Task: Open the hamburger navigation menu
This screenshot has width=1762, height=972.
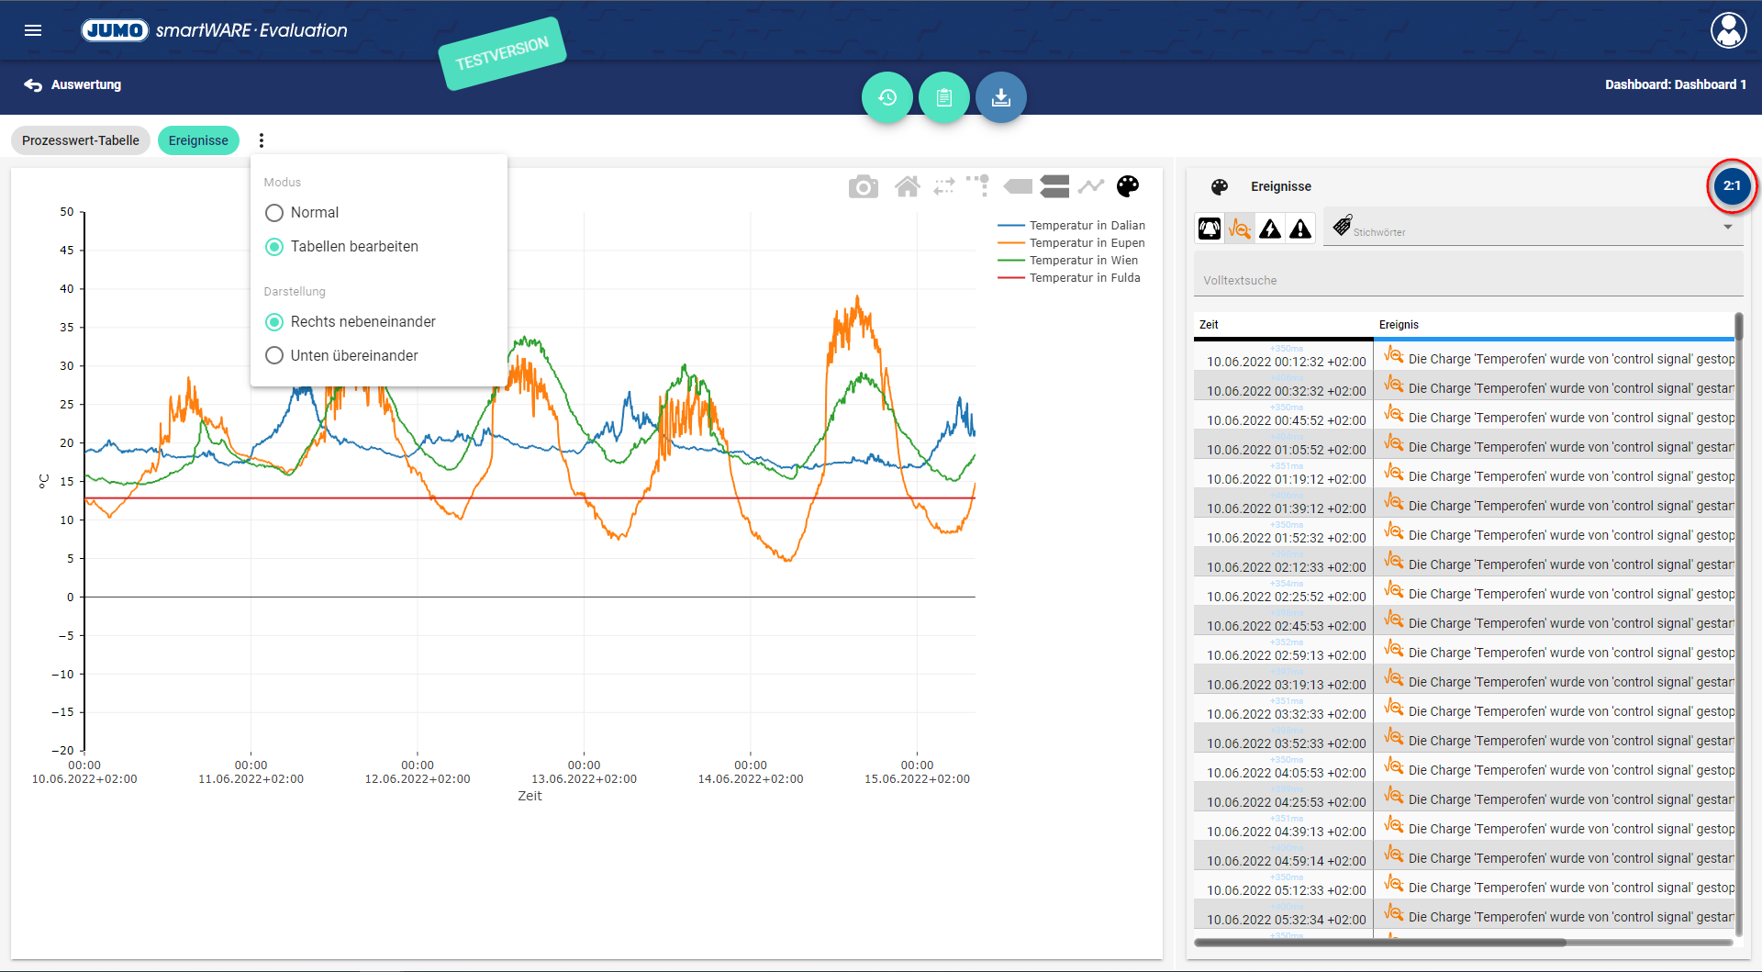Action: 33,30
